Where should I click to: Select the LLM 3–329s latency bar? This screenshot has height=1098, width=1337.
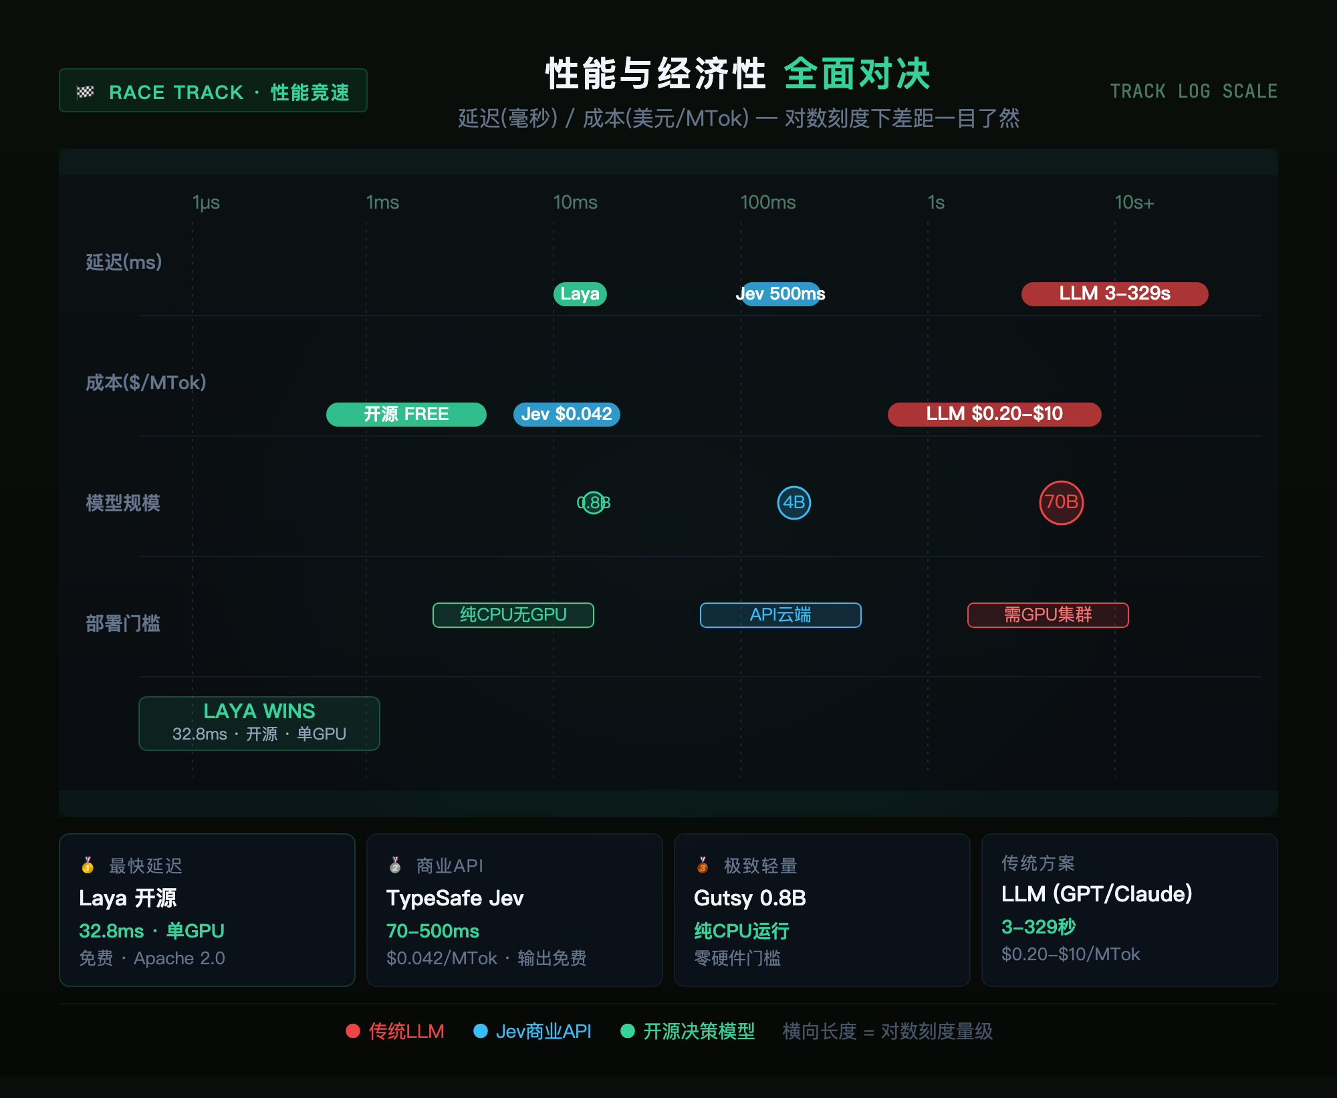(1115, 294)
